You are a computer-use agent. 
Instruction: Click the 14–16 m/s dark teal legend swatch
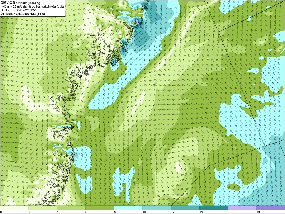[x=214, y=208]
